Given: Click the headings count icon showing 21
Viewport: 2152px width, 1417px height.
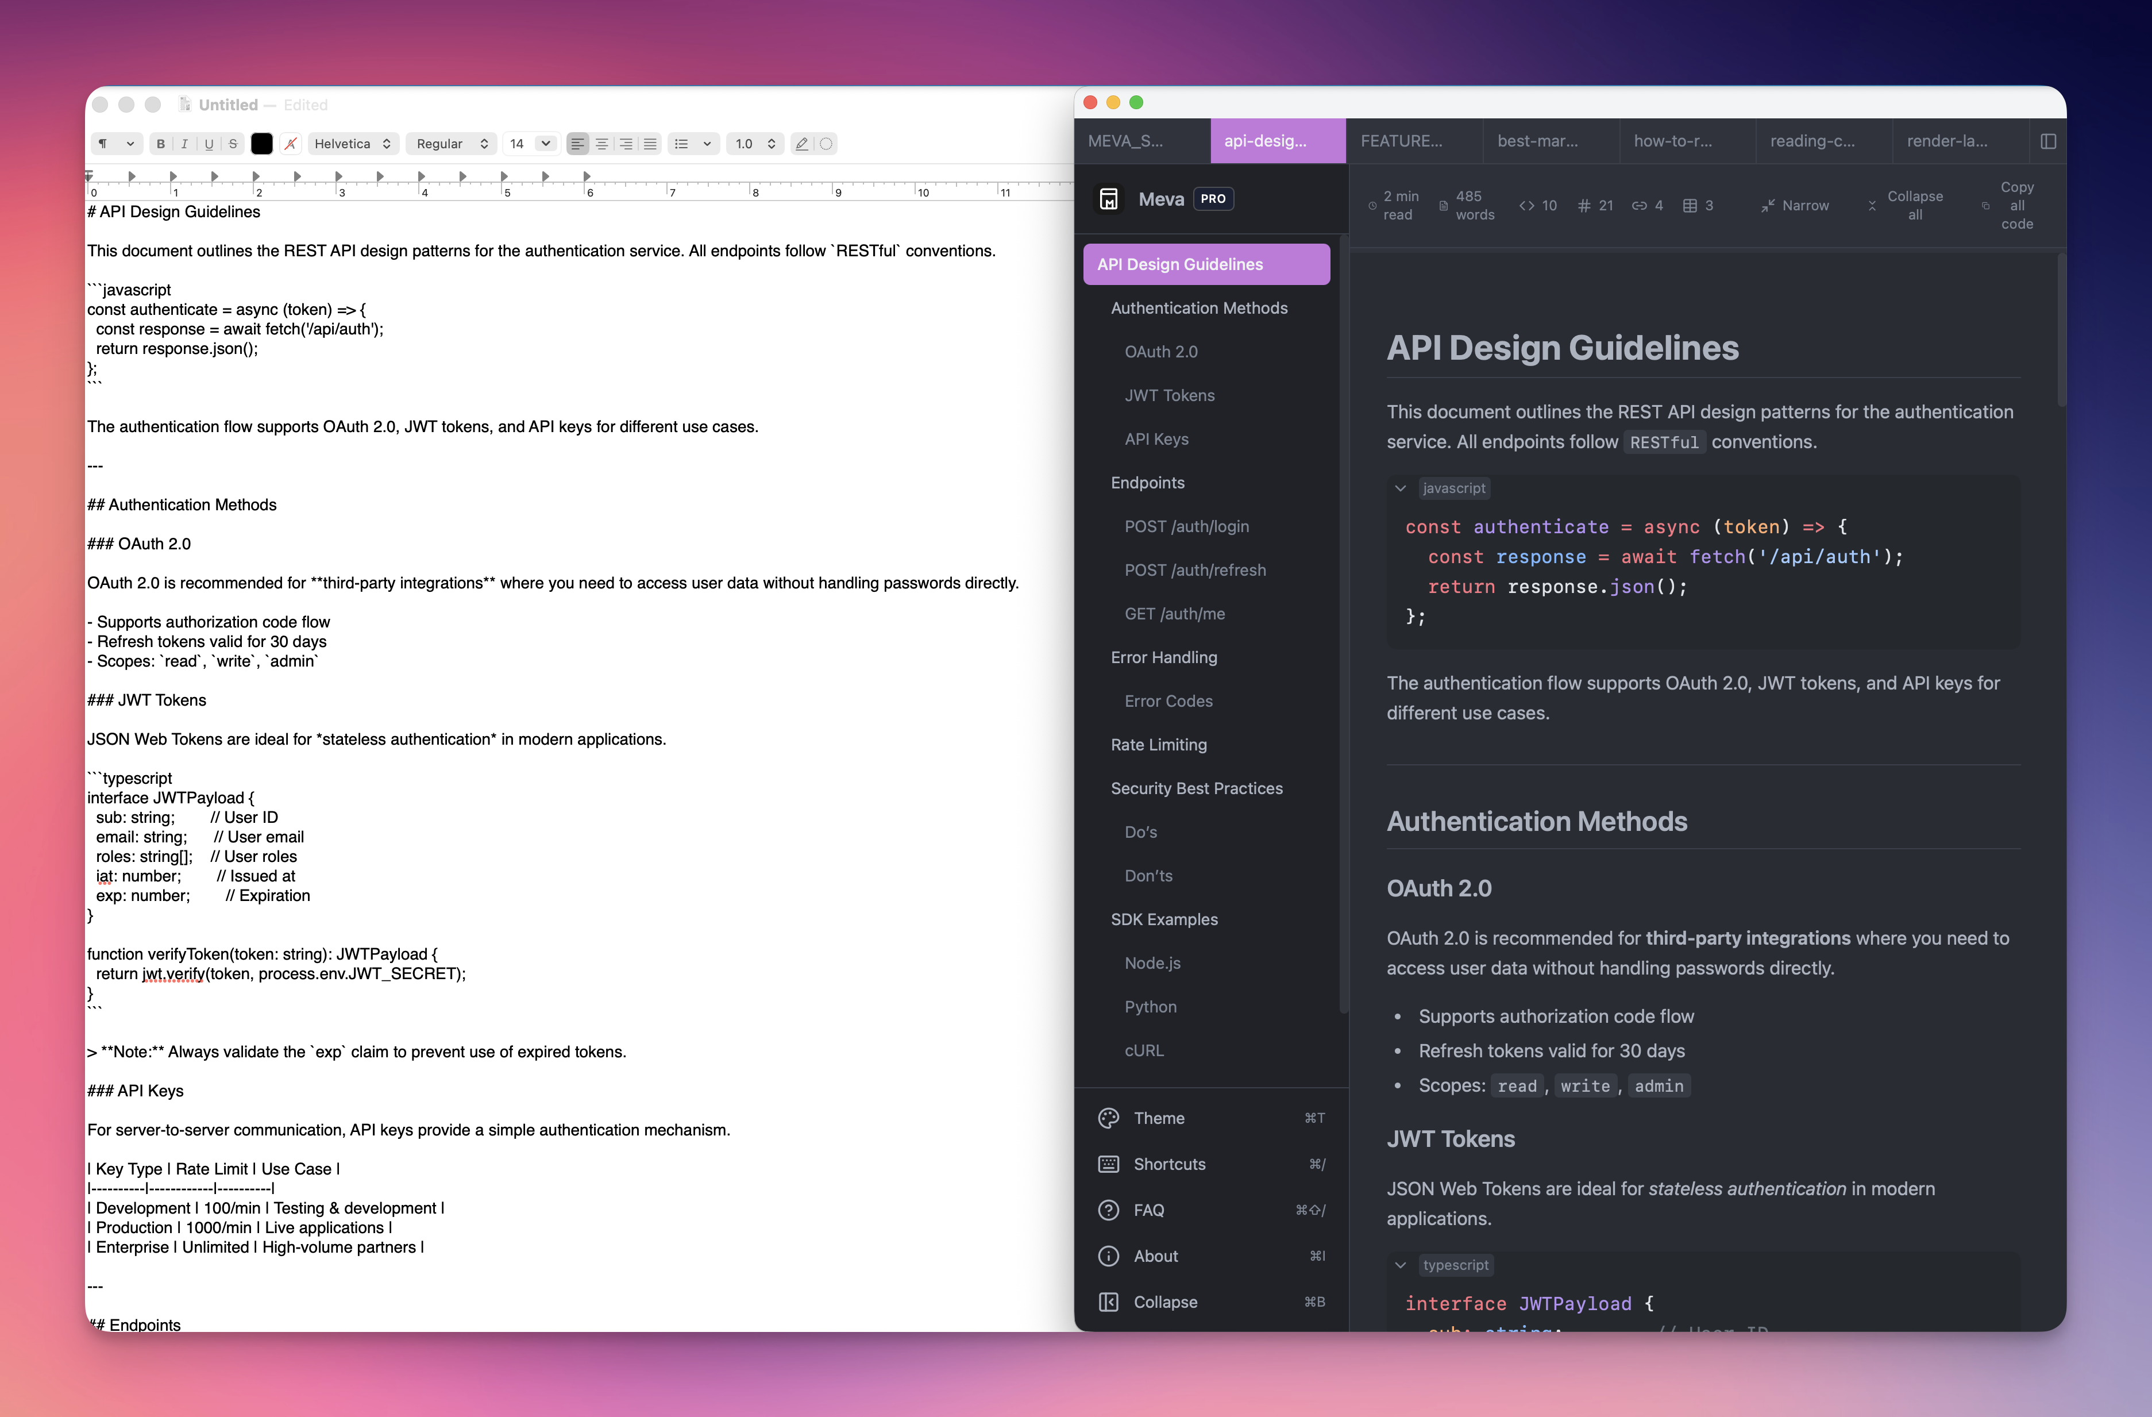Looking at the screenshot, I should [1584, 205].
